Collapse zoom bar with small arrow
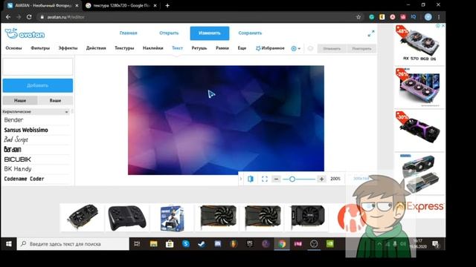Screen dimensions: 476x267 (241, 179)
